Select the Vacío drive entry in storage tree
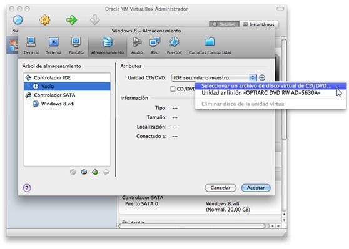 pos(67,86)
